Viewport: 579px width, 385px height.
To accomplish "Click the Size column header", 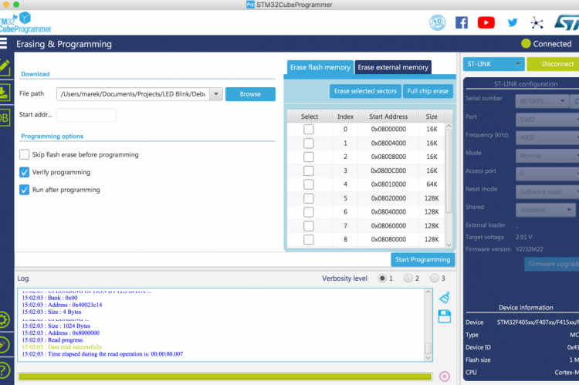I will [432, 117].
